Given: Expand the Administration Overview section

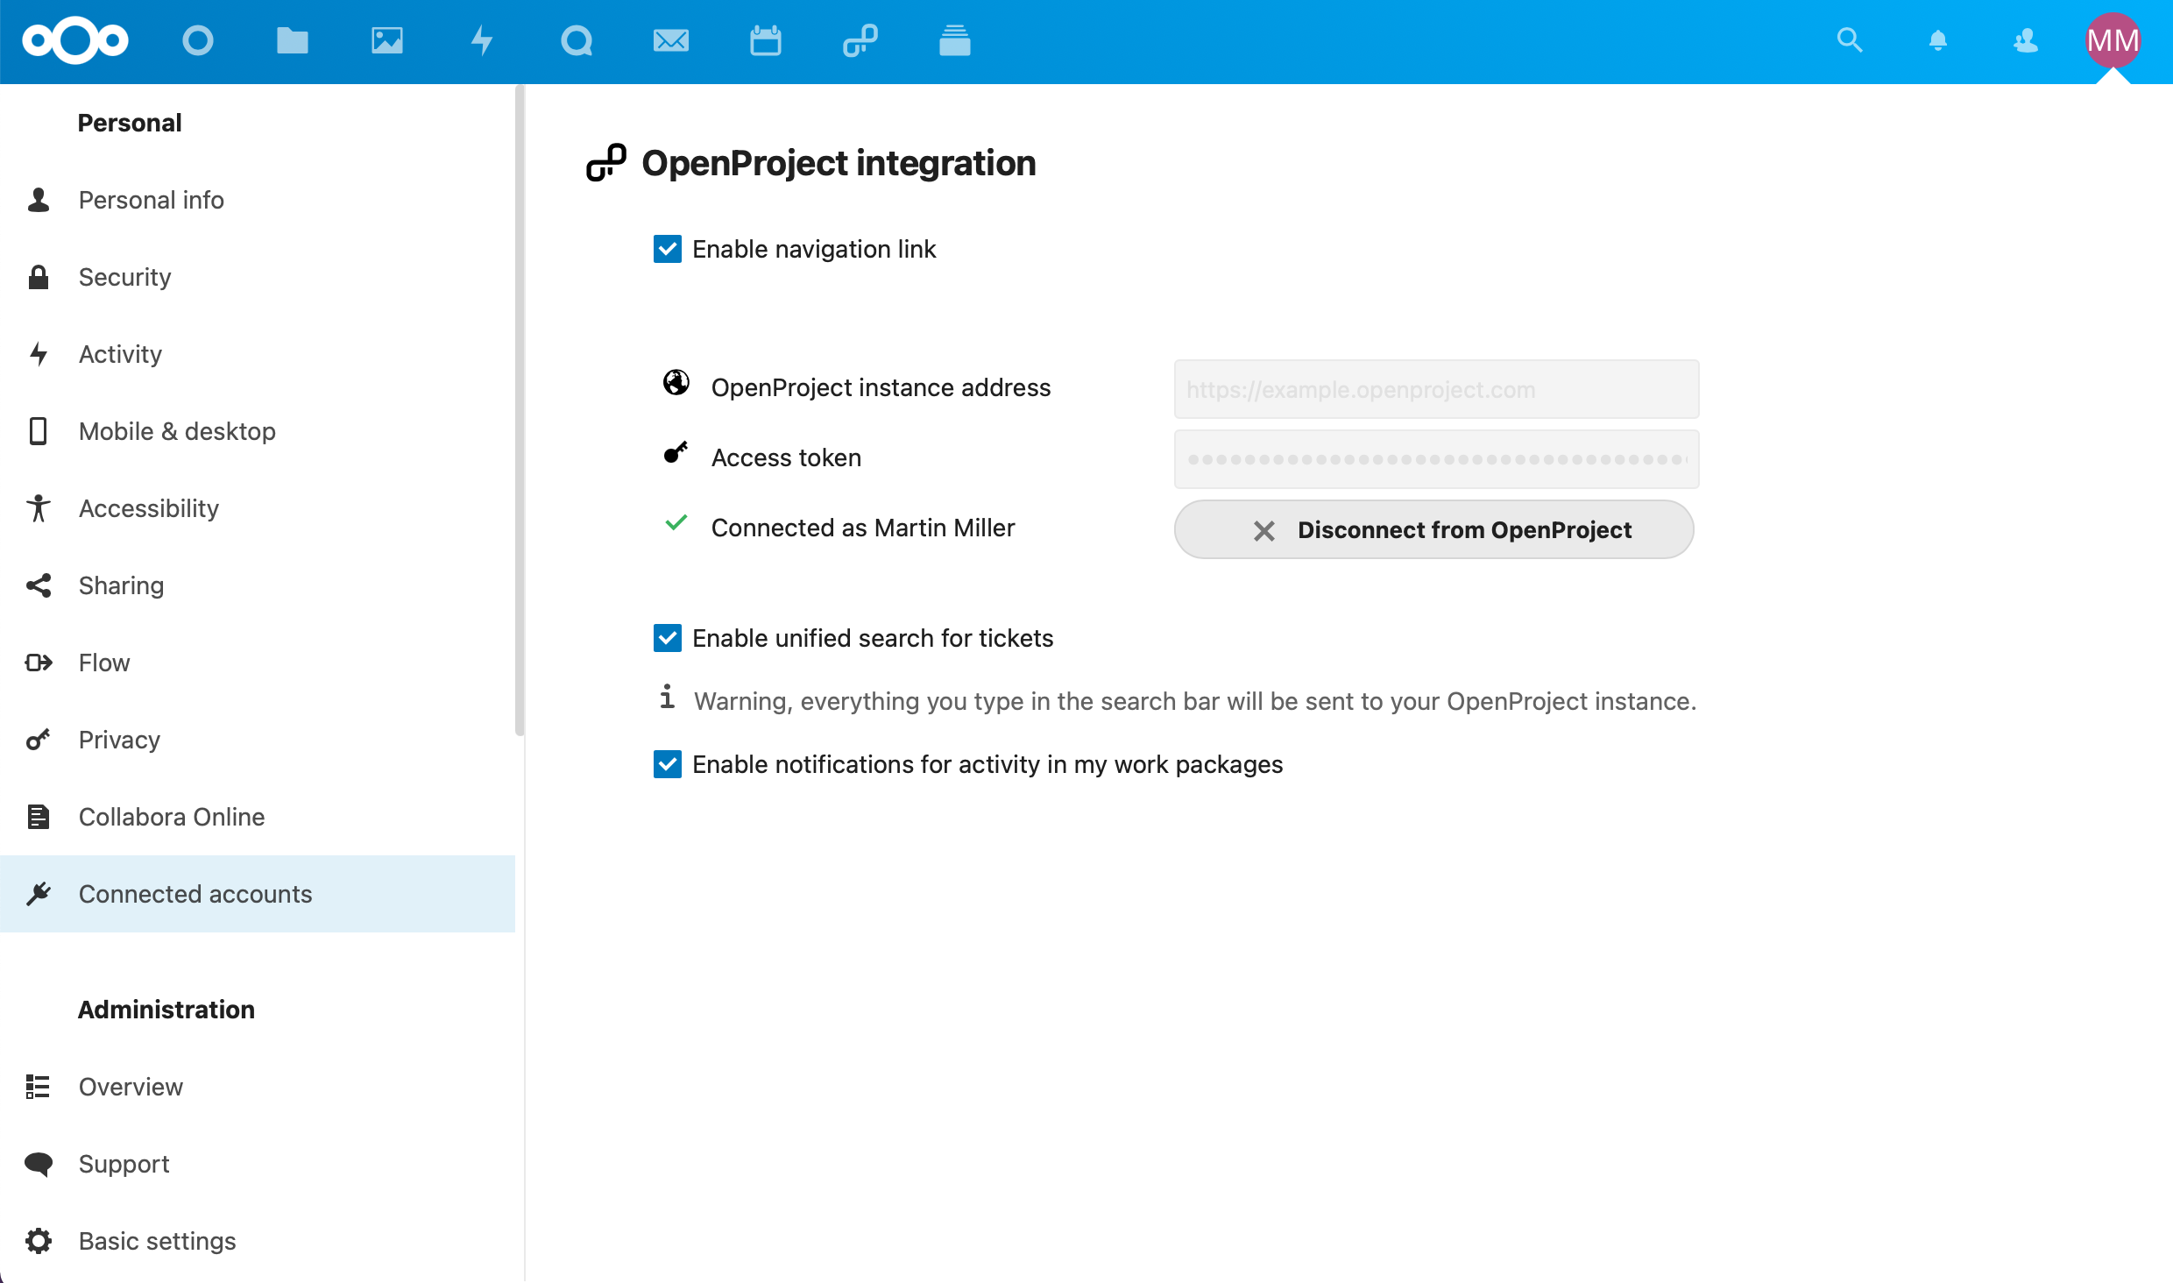Looking at the screenshot, I should [131, 1086].
